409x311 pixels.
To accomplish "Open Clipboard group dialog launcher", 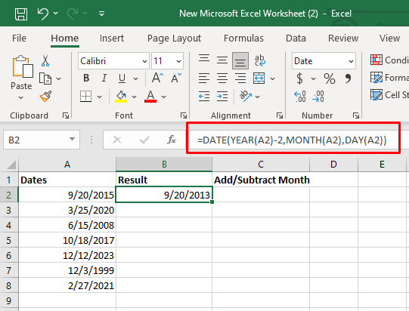I will point(66,115).
